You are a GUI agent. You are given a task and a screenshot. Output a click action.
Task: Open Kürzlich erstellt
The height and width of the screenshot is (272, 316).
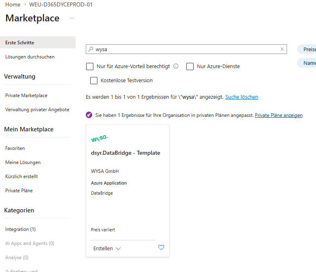[x=21, y=176]
